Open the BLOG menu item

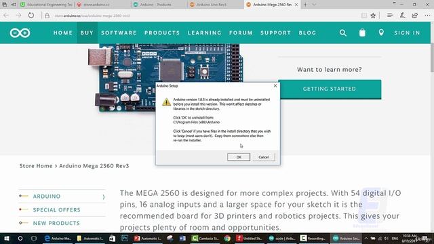[307, 33]
